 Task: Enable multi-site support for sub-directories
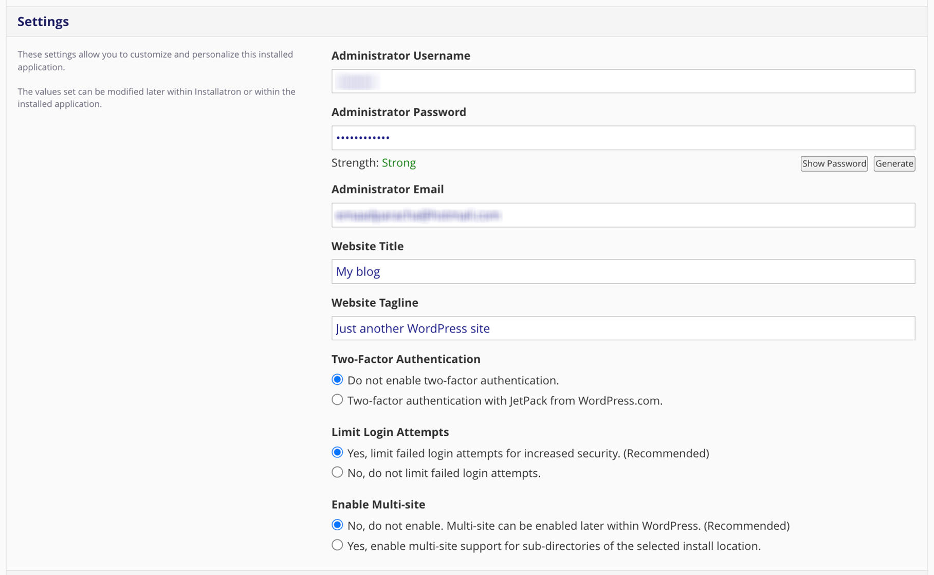337,545
